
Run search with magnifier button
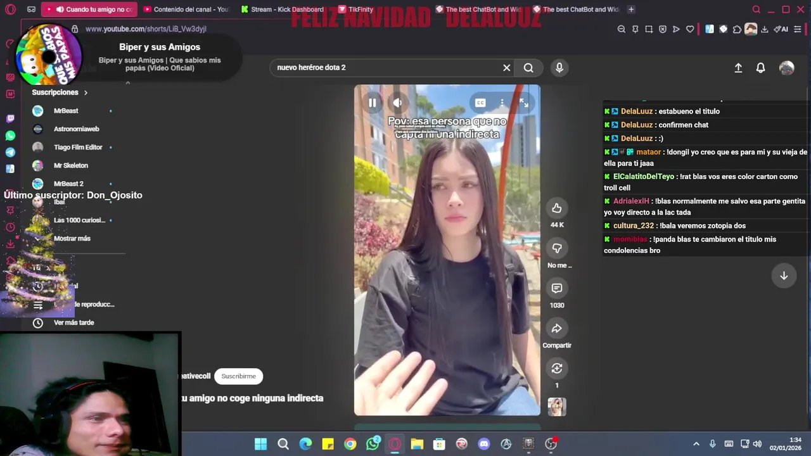(x=528, y=68)
